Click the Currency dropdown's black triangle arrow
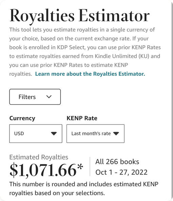The height and width of the screenshot is (201, 173). 54,134
